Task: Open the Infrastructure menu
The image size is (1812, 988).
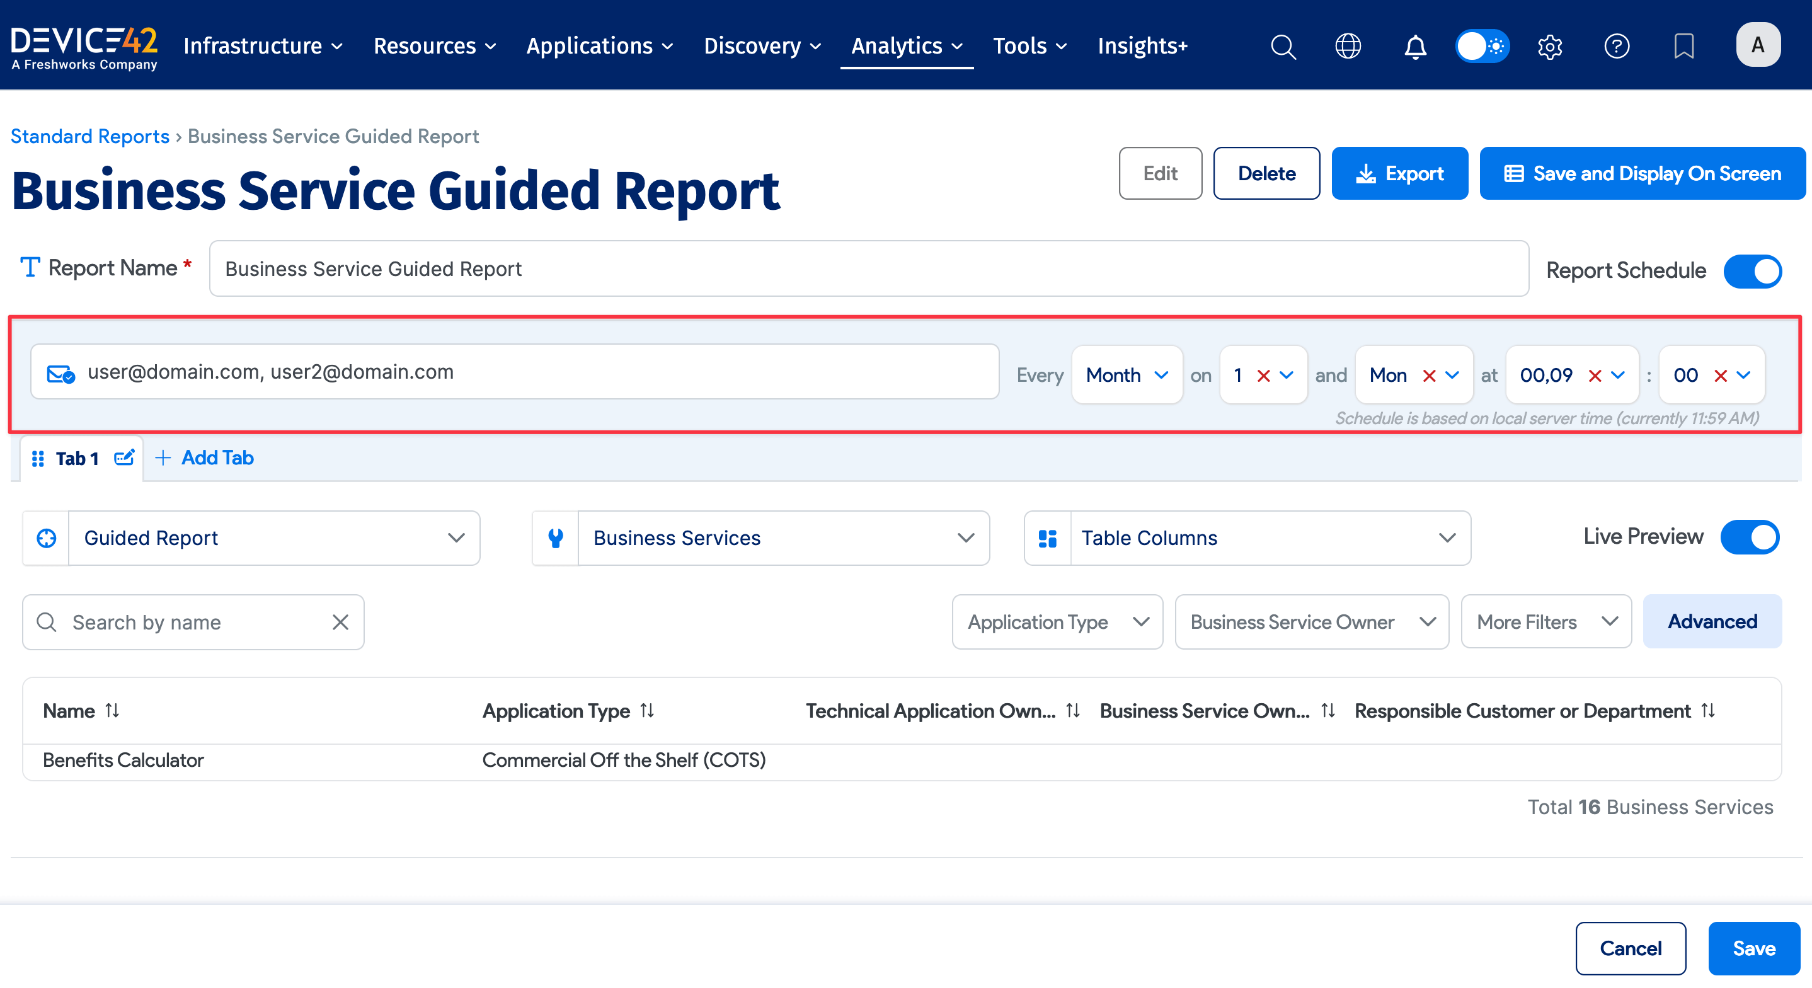Action: point(263,47)
